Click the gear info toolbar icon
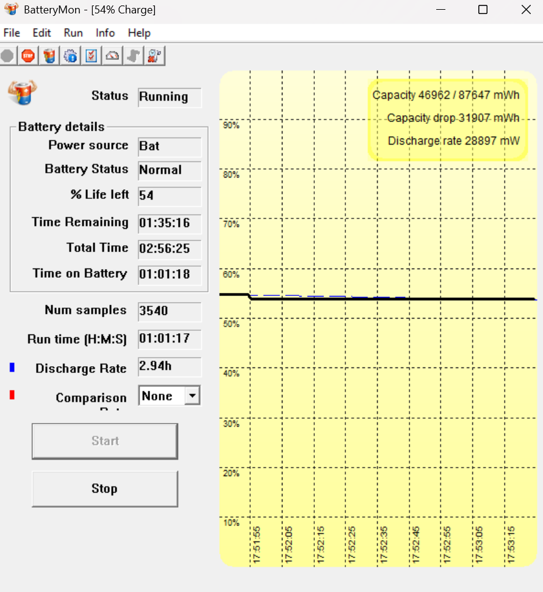Screen dimensions: 543x592 click(x=70, y=56)
